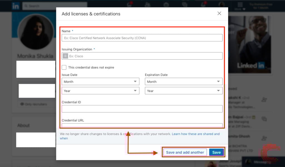Click the LinkedIn logo in header
This screenshot has width=285, height=167.
16,6
